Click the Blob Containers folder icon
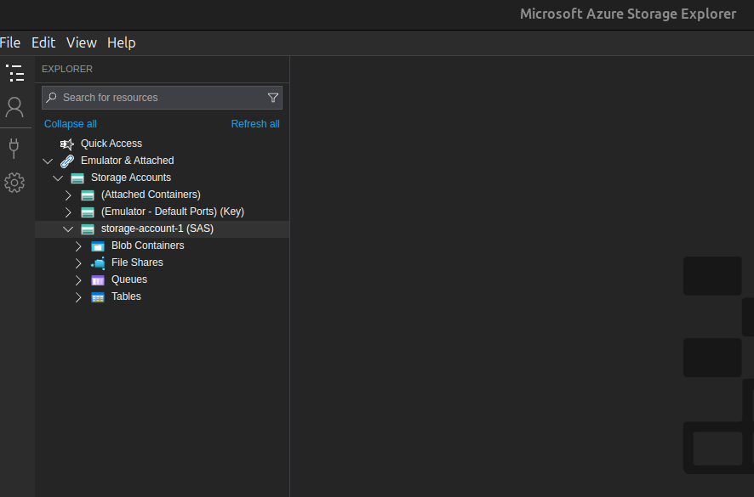This screenshot has width=754, height=497. [x=97, y=245]
